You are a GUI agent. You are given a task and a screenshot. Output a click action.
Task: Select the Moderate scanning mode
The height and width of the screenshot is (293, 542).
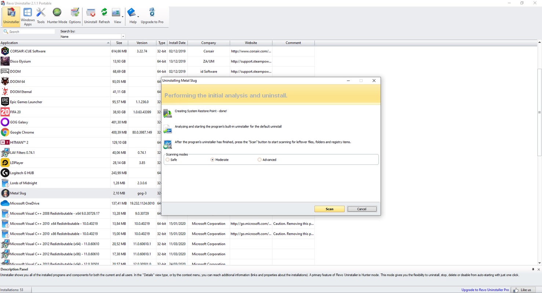click(212, 160)
